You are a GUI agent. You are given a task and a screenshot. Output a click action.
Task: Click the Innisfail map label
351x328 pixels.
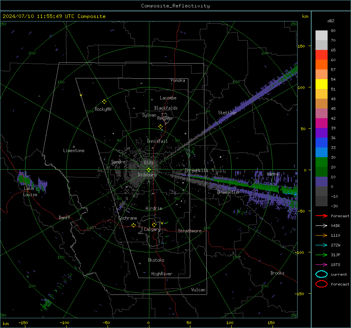(x=157, y=141)
